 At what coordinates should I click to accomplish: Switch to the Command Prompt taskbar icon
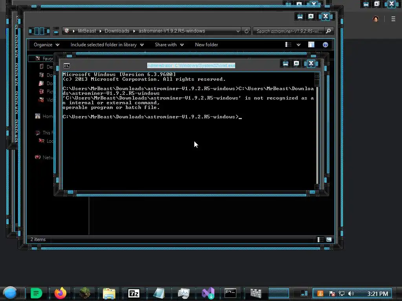point(230,293)
